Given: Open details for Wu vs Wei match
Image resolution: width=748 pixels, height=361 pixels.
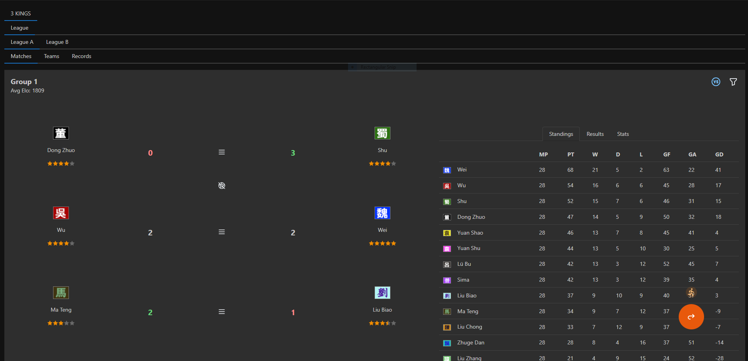Looking at the screenshot, I should (222, 232).
